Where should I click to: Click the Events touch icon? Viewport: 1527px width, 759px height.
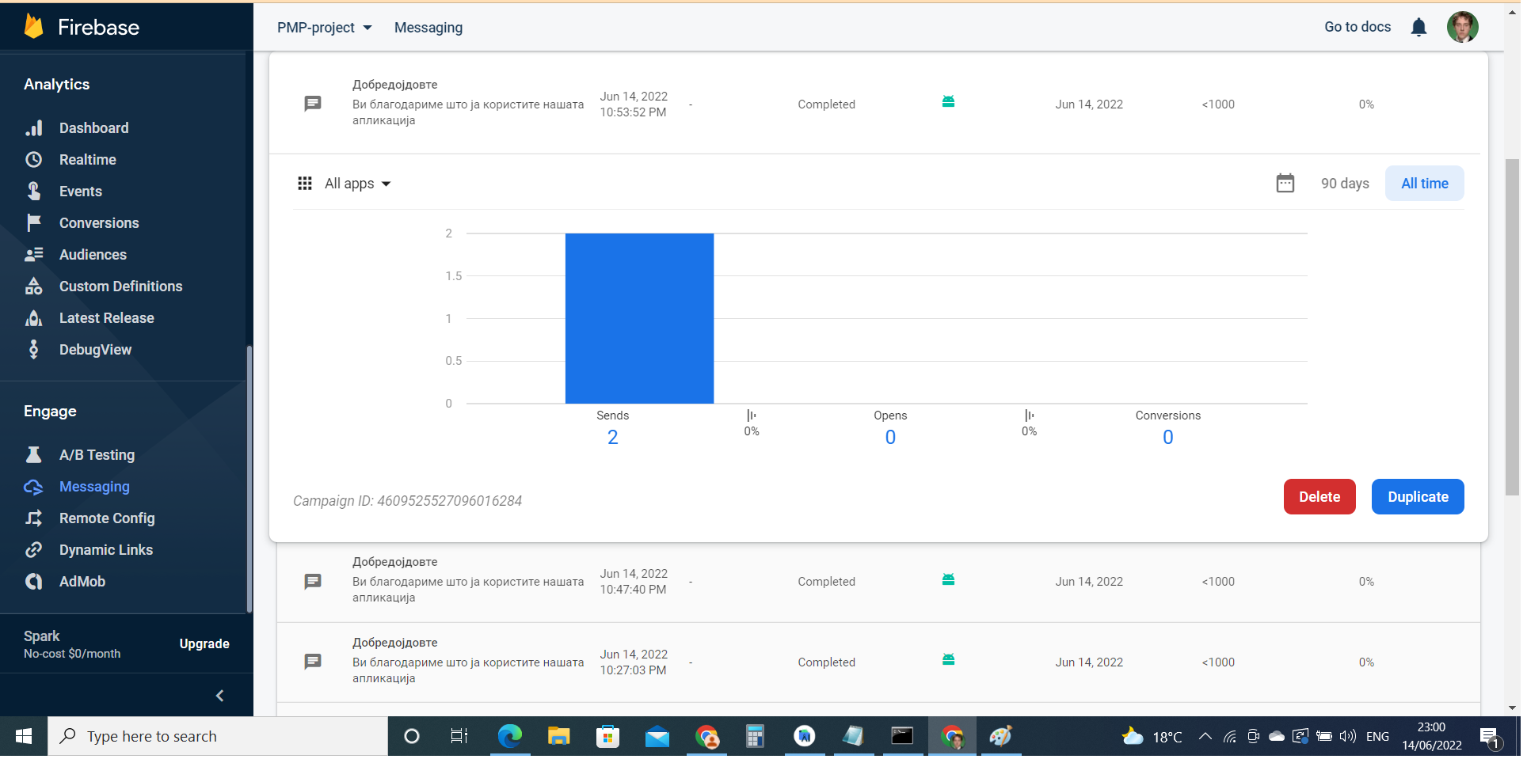pyautogui.click(x=33, y=192)
